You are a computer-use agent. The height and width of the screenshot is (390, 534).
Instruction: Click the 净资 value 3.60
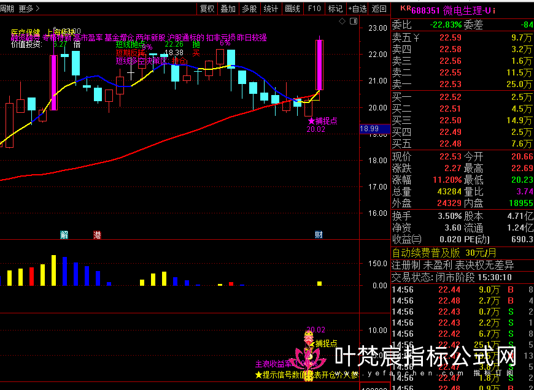click(452, 227)
